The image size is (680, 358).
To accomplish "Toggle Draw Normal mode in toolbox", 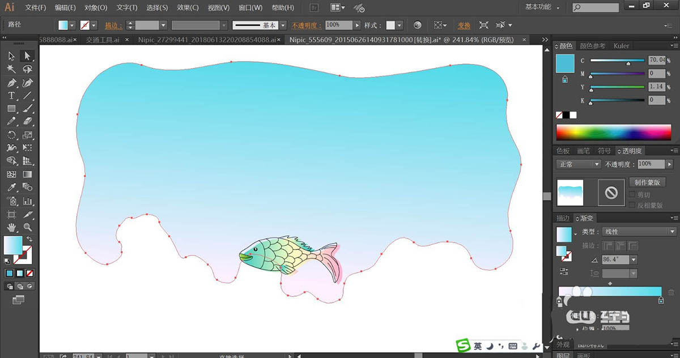I will [x=10, y=286].
